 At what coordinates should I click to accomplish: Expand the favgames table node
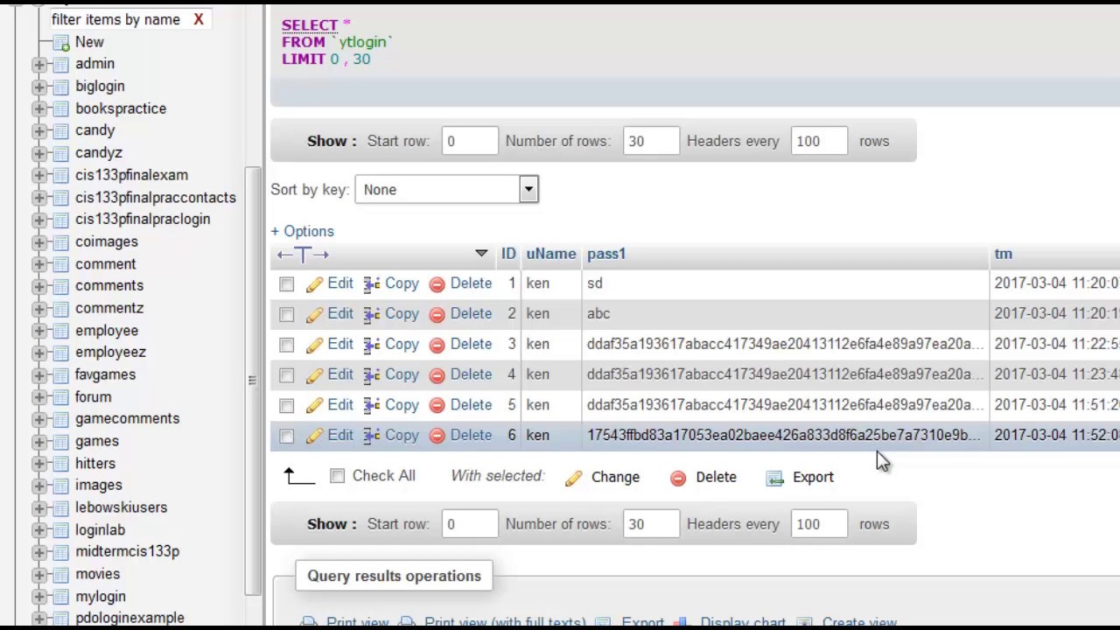click(x=39, y=374)
